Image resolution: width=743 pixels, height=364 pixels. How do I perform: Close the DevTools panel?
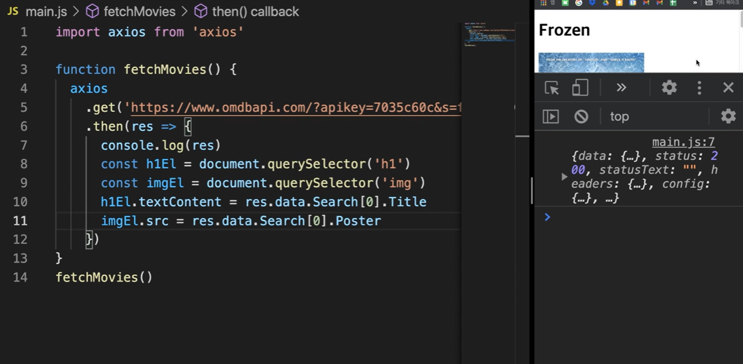click(728, 88)
